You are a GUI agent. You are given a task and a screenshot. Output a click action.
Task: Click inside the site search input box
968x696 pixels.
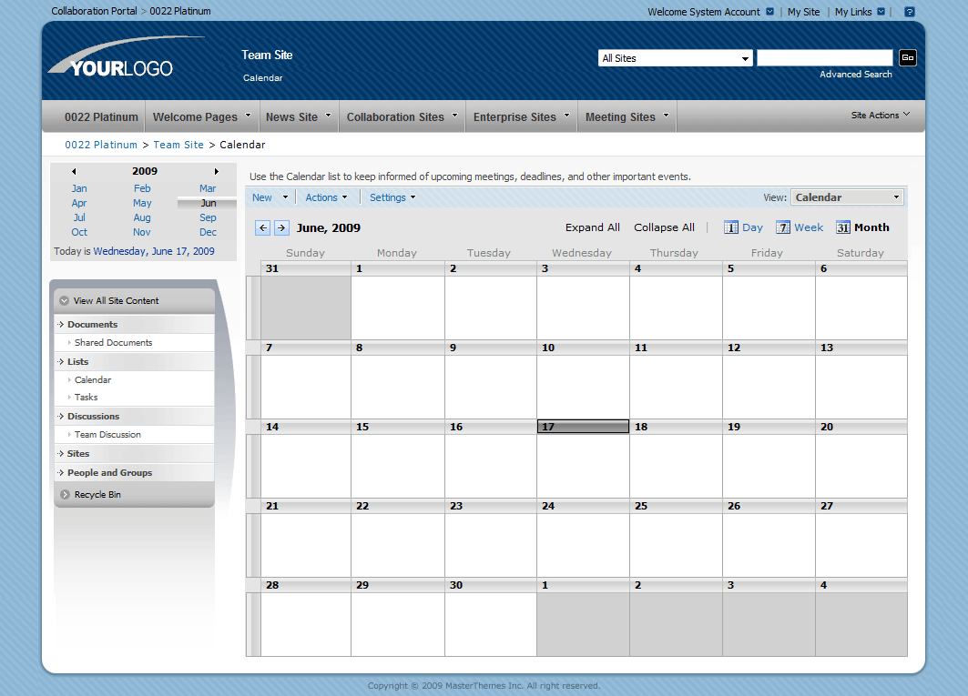(x=824, y=57)
